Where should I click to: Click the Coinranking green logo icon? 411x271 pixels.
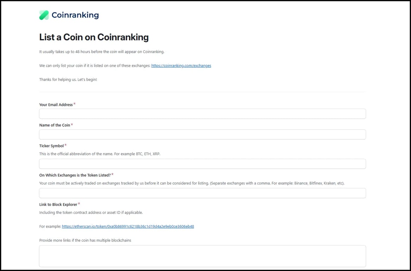click(44, 15)
